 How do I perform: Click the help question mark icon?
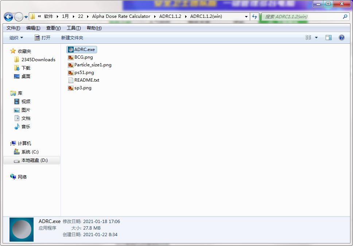point(342,38)
